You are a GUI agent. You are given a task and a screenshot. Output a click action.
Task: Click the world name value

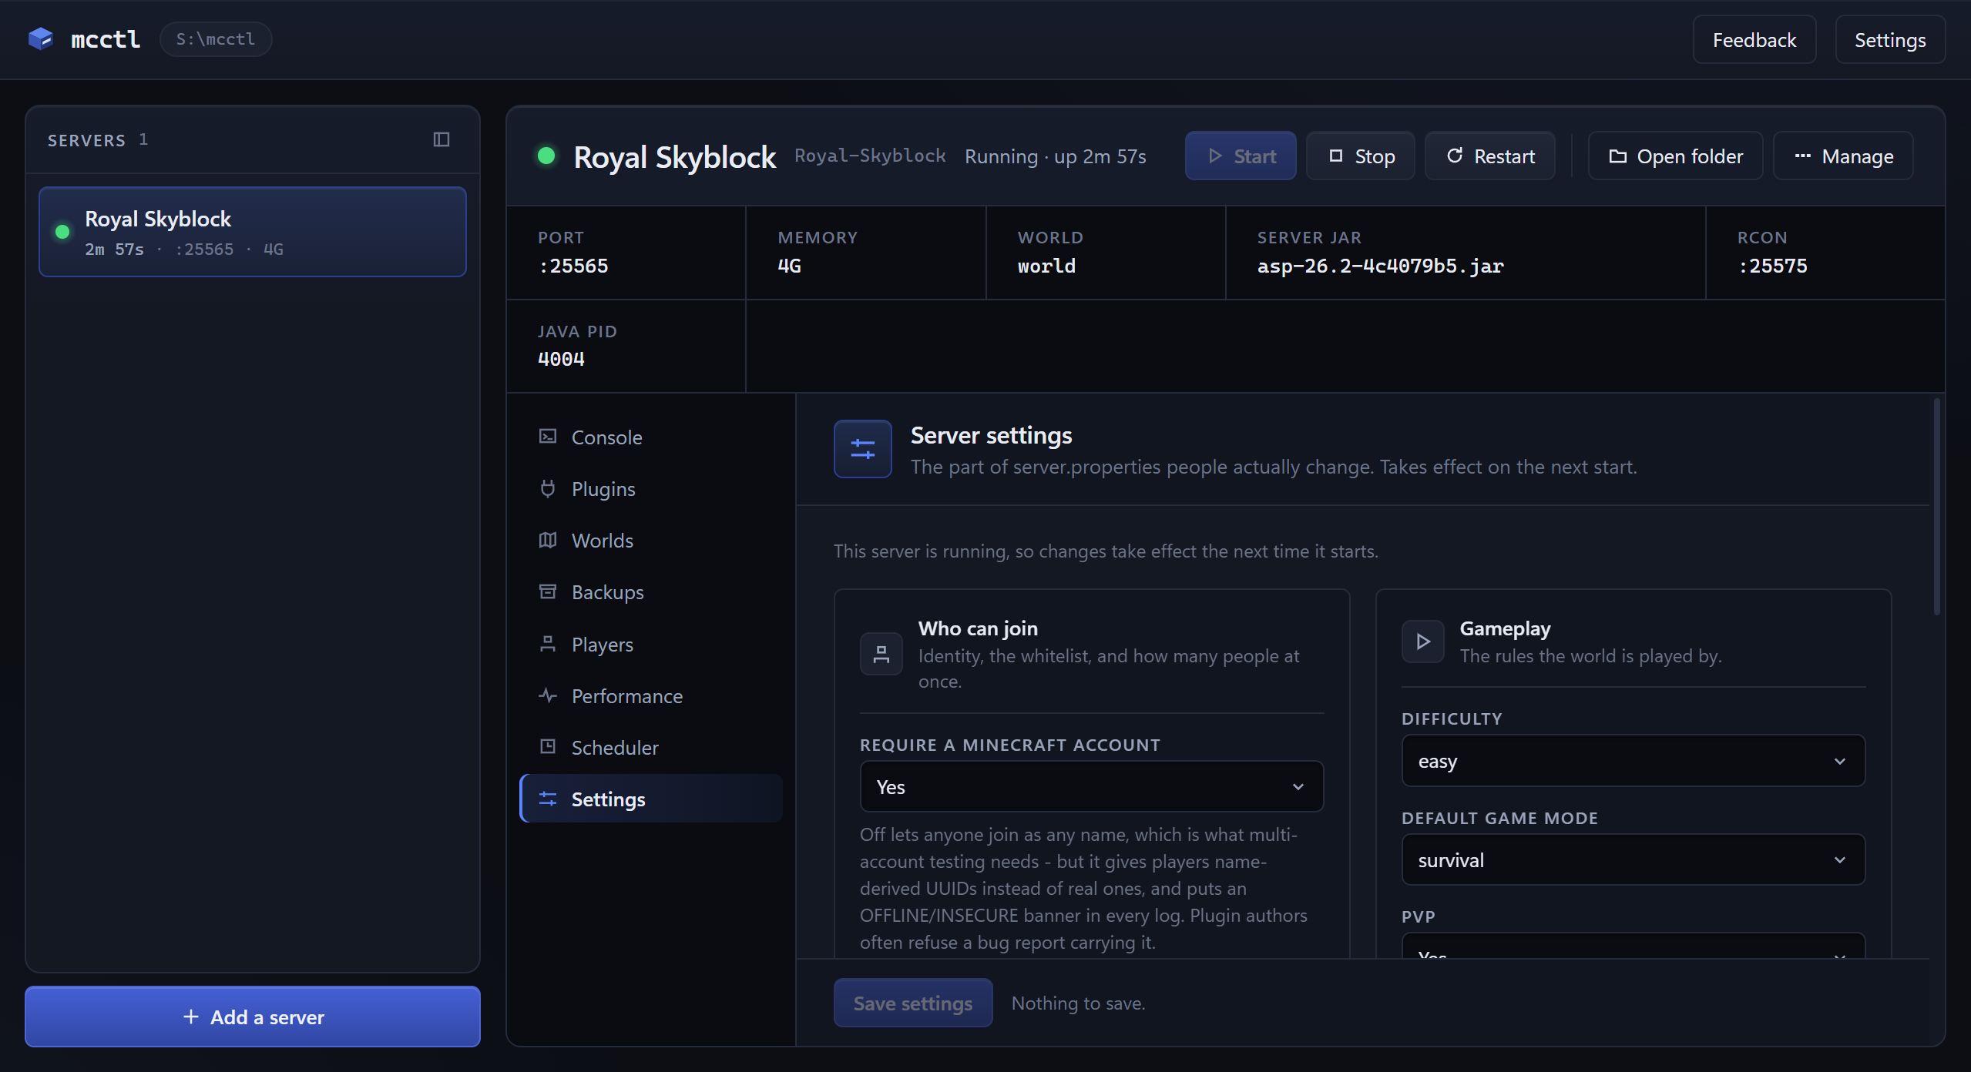click(1046, 266)
